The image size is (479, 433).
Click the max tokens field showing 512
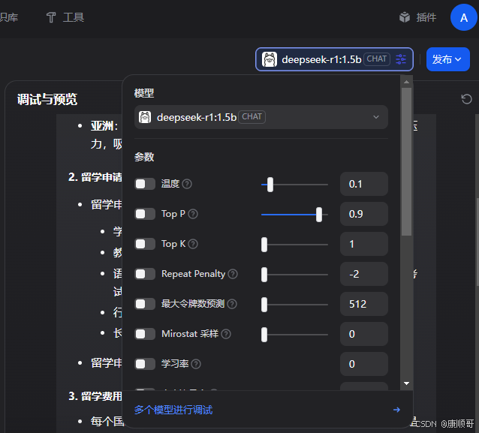(364, 304)
